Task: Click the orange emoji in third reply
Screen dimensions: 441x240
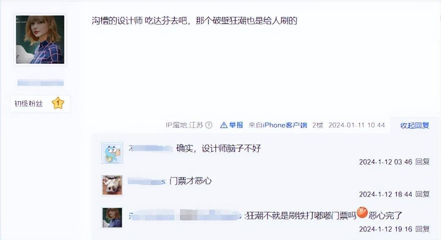Action: (362, 213)
